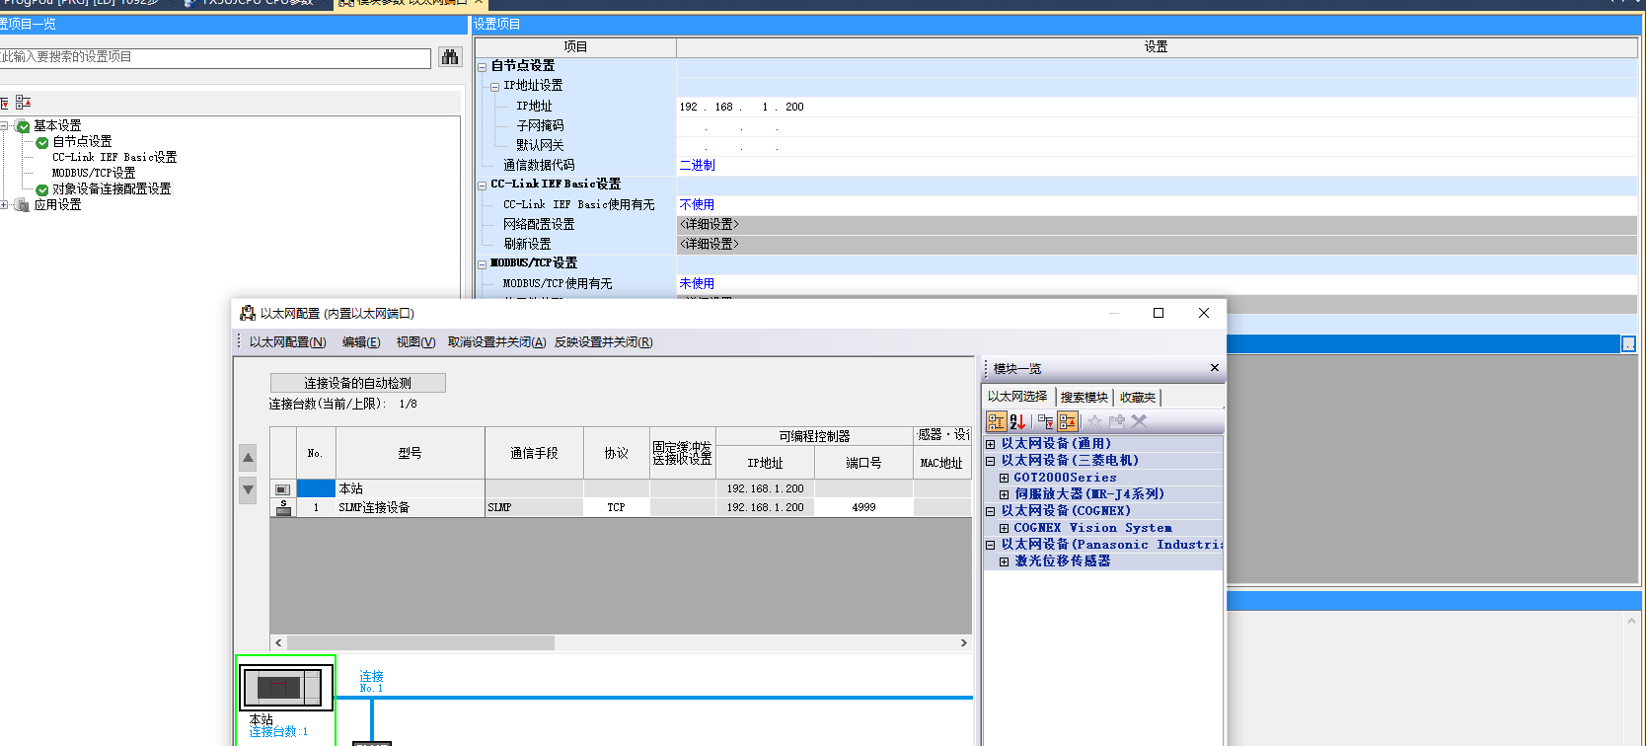Click the A-Z sort icon in module list
The width and height of the screenshot is (1646, 746).
tap(1017, 421)
